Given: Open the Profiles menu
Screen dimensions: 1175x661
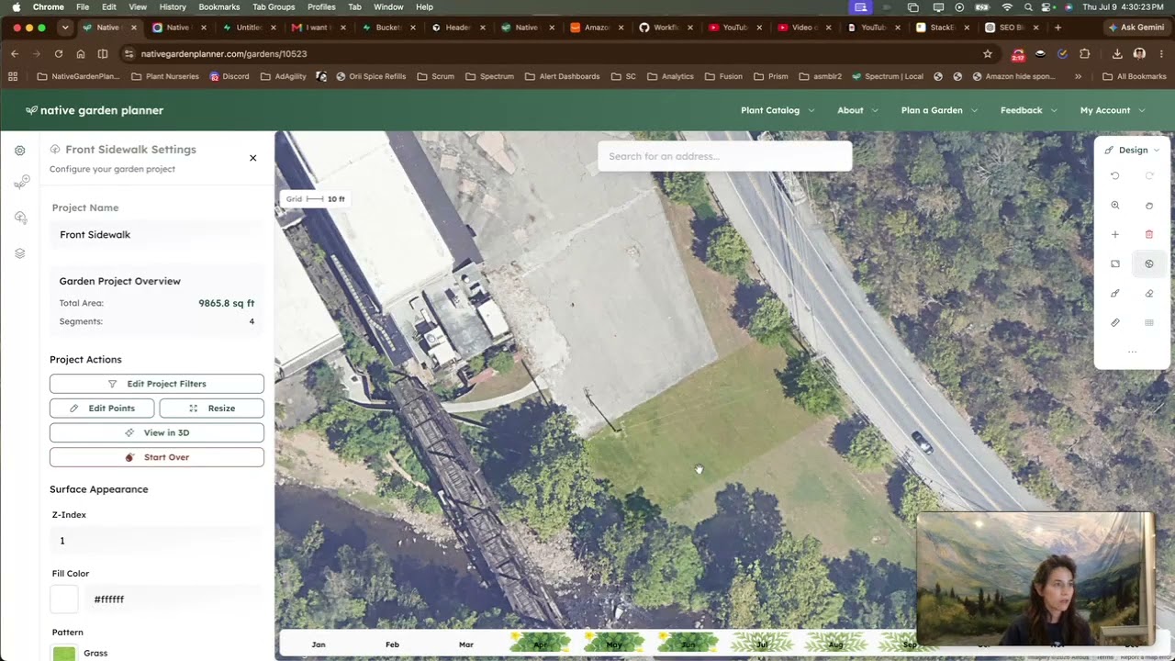Looking at the screenshot, I should [x=321, y=6].
